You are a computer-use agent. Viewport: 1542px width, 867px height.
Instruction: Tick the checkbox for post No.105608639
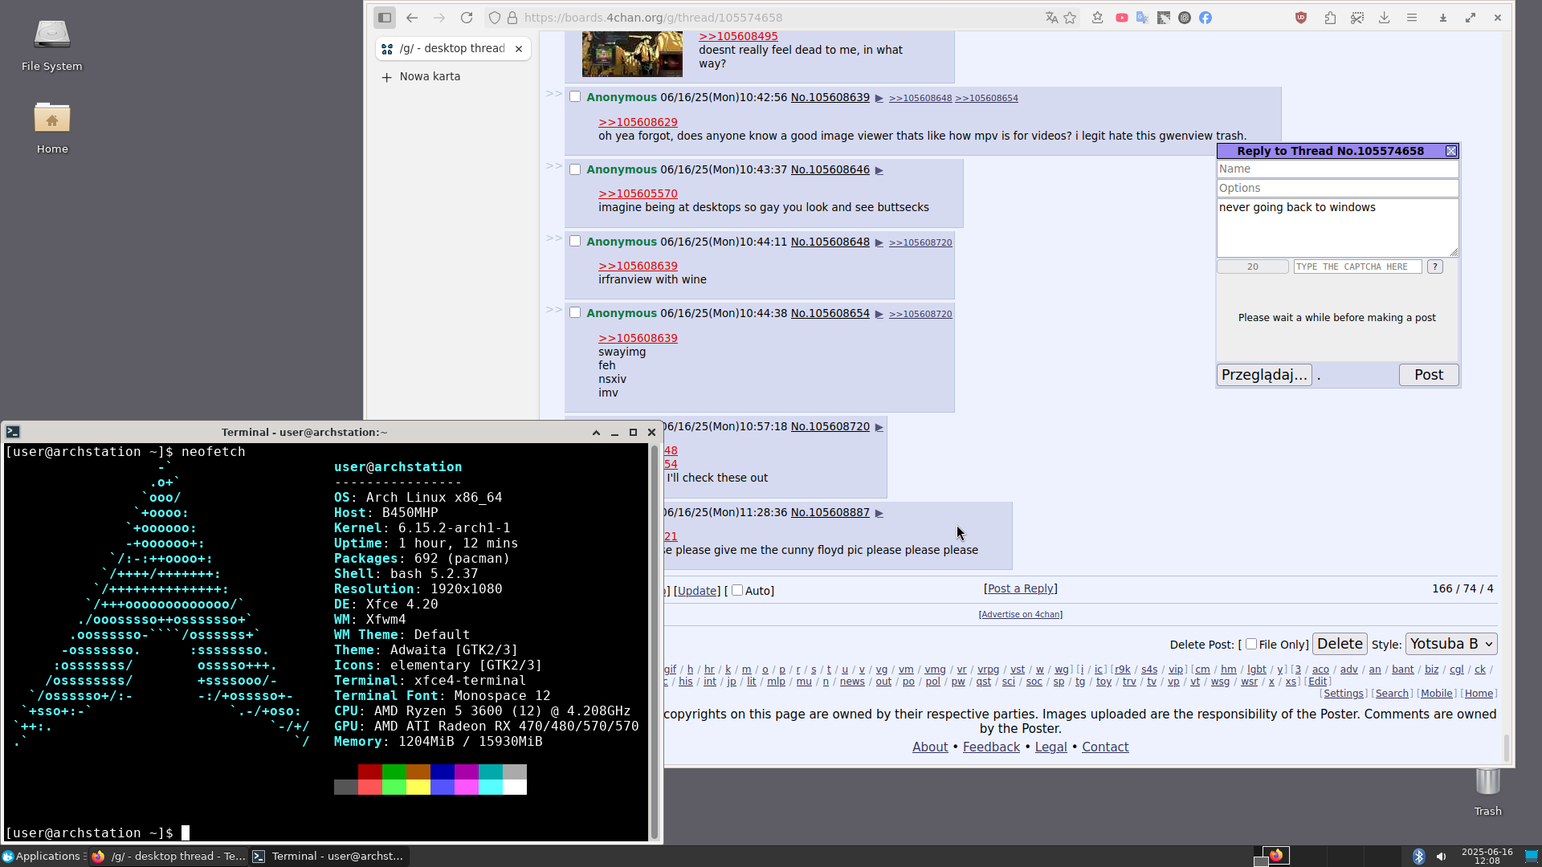(575, 97)
